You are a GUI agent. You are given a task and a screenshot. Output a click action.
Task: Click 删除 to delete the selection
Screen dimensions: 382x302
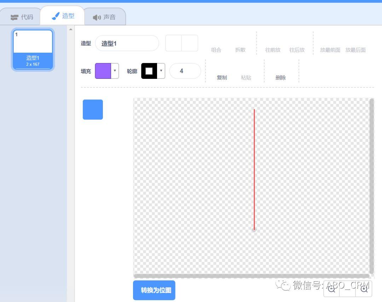[x=280, y=77]
